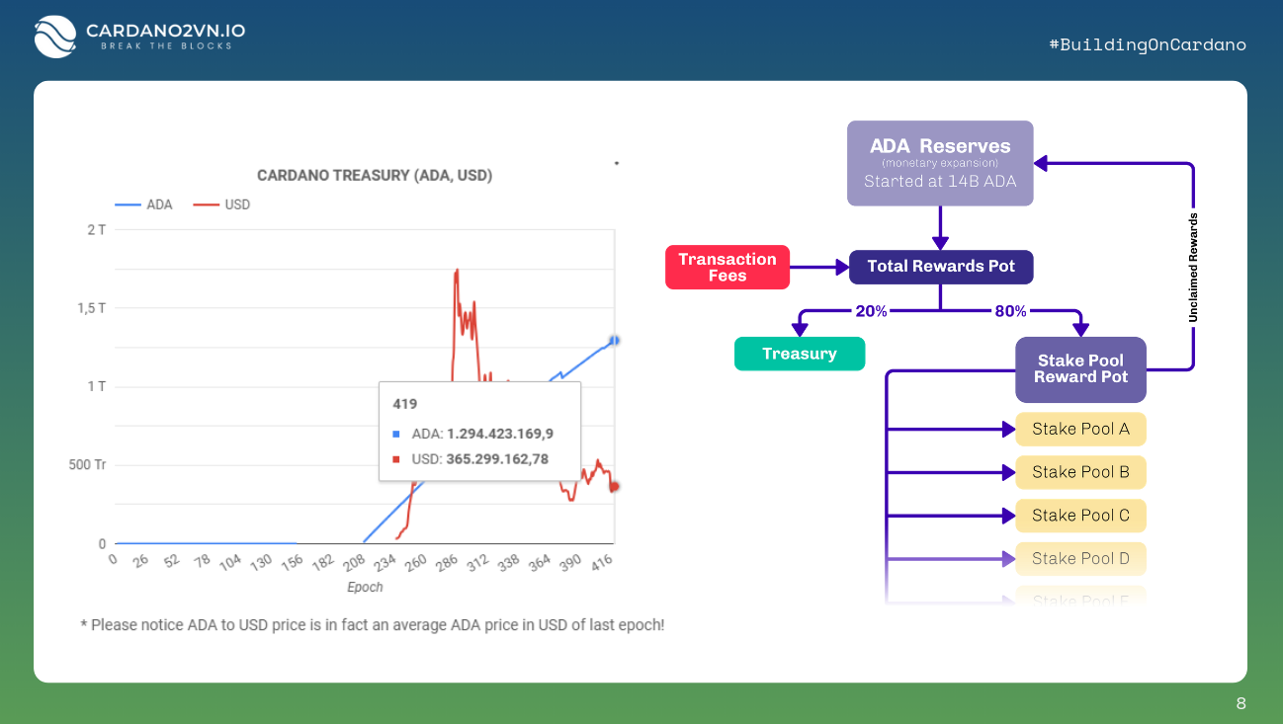Click the #BuildingOnCardano hashtag
Viewport: 1283px width, 724px height.
pyautogui.click(x=1147, y=44)
